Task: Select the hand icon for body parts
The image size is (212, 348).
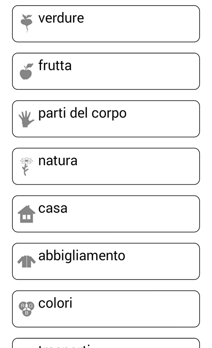Action: pos(26,119)
